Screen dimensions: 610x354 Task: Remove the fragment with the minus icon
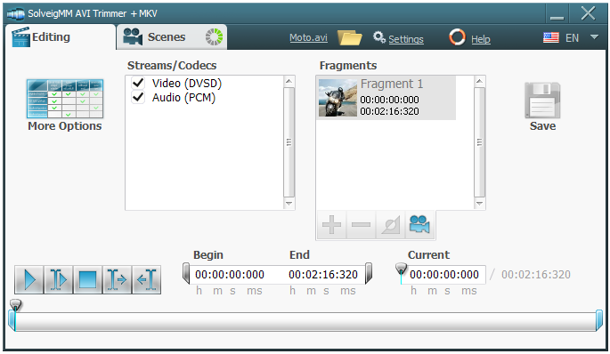click(x=361, y=225)
